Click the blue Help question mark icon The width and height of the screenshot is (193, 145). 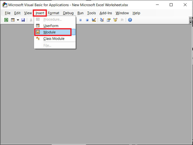point(130,20)
